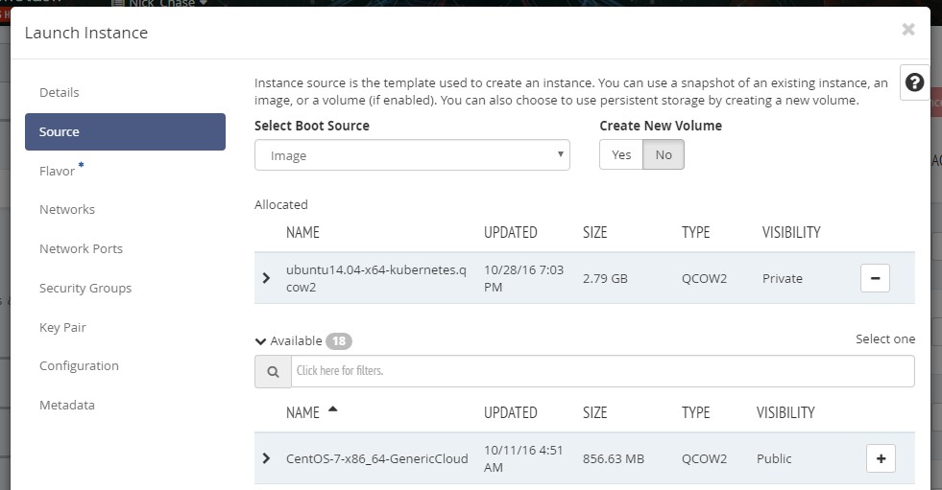Click the CentOS-7-x86_64-GenericCloud image name
Image resolution: width=942 pixels, height=490 pixels.
(376, 458)
